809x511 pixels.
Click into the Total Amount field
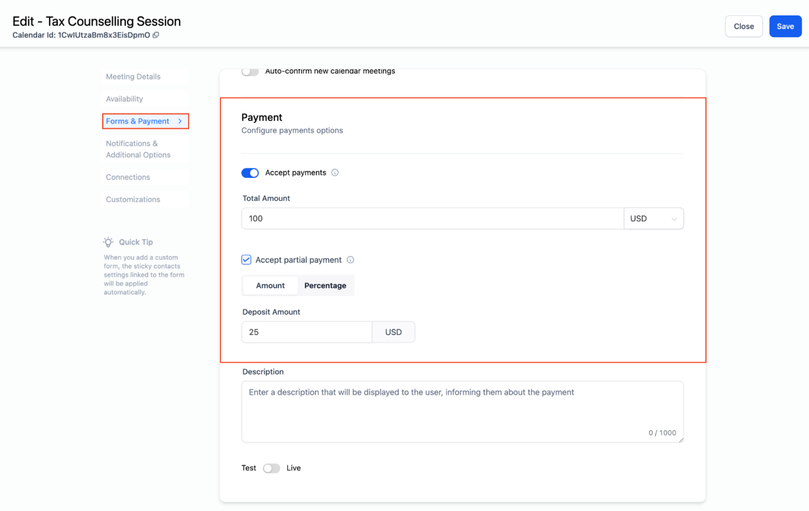(432, 219)
